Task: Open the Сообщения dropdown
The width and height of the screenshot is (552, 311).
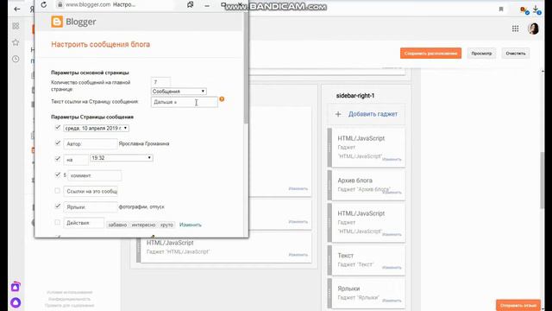Action: [x=179, y=92]
